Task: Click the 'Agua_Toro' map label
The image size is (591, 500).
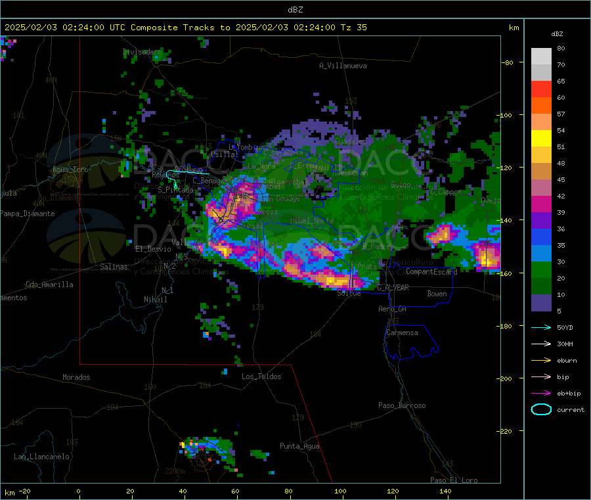Action: coord(70,170)
